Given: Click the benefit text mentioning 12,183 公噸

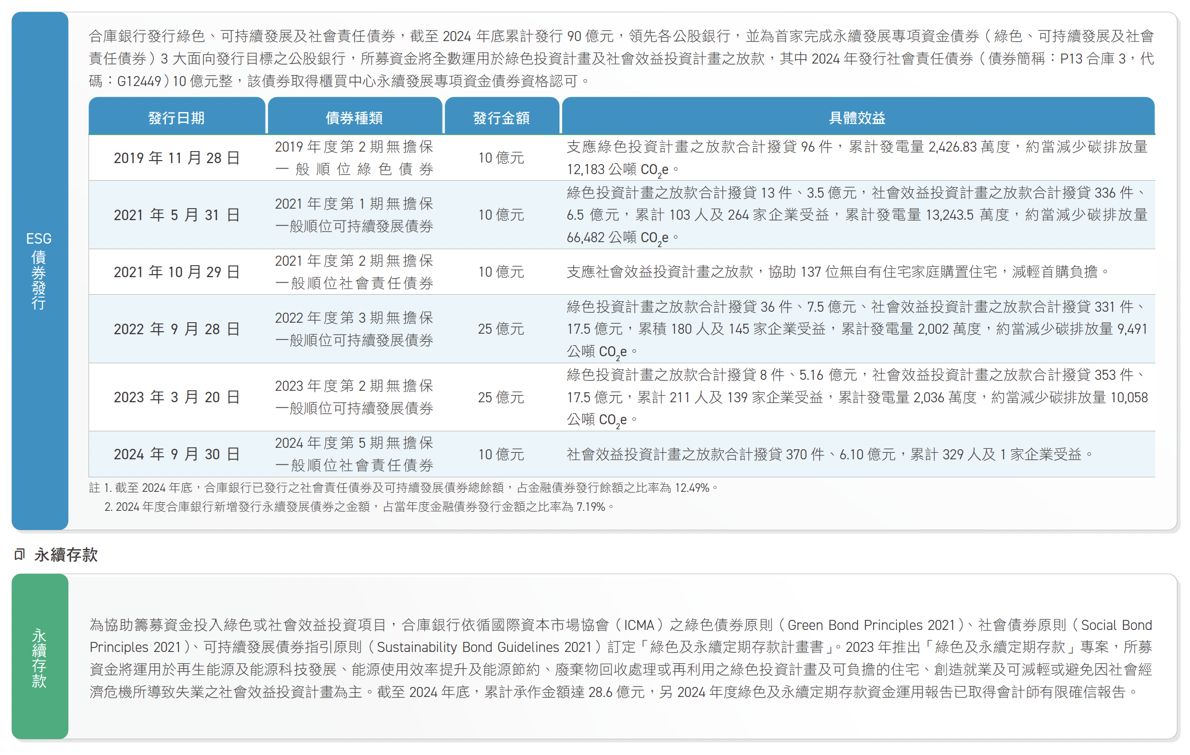Looking at the screenshot, I should 857,158.
